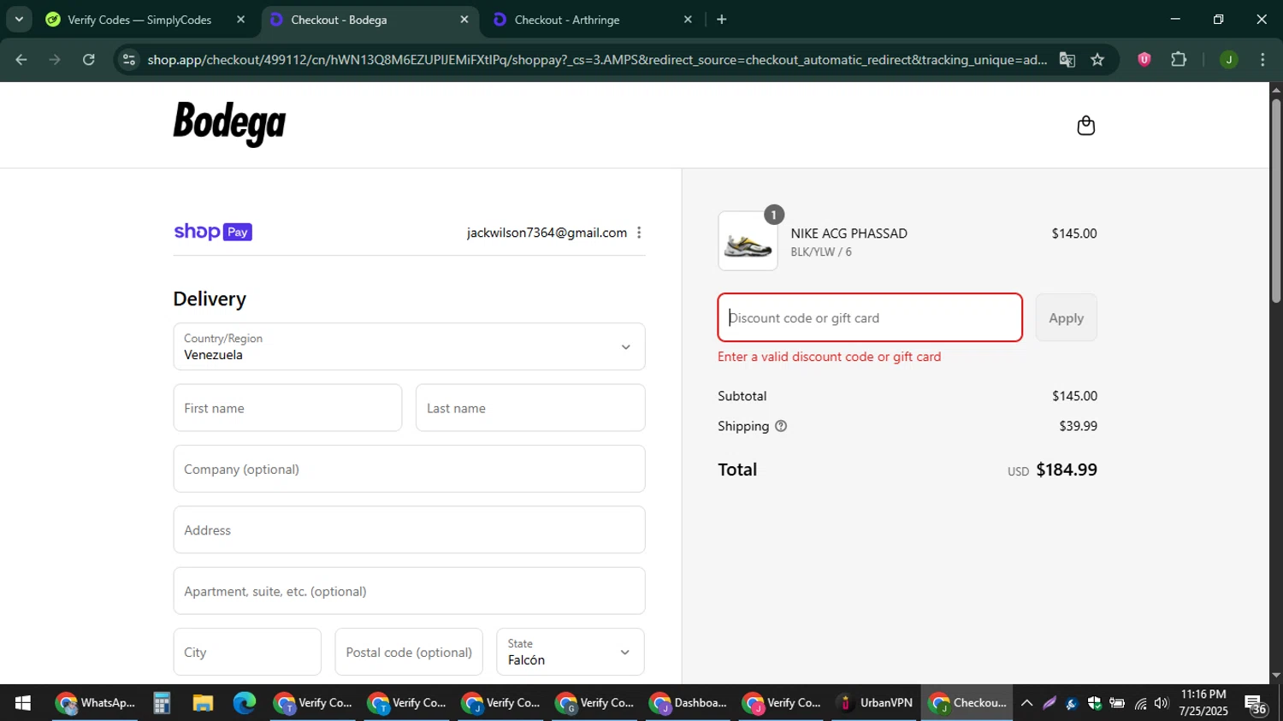Open Microsoft Edge from the taskbar
The width and height of the screenshot is (1283, 721).
pyautogui.click(x=245, y=703)
